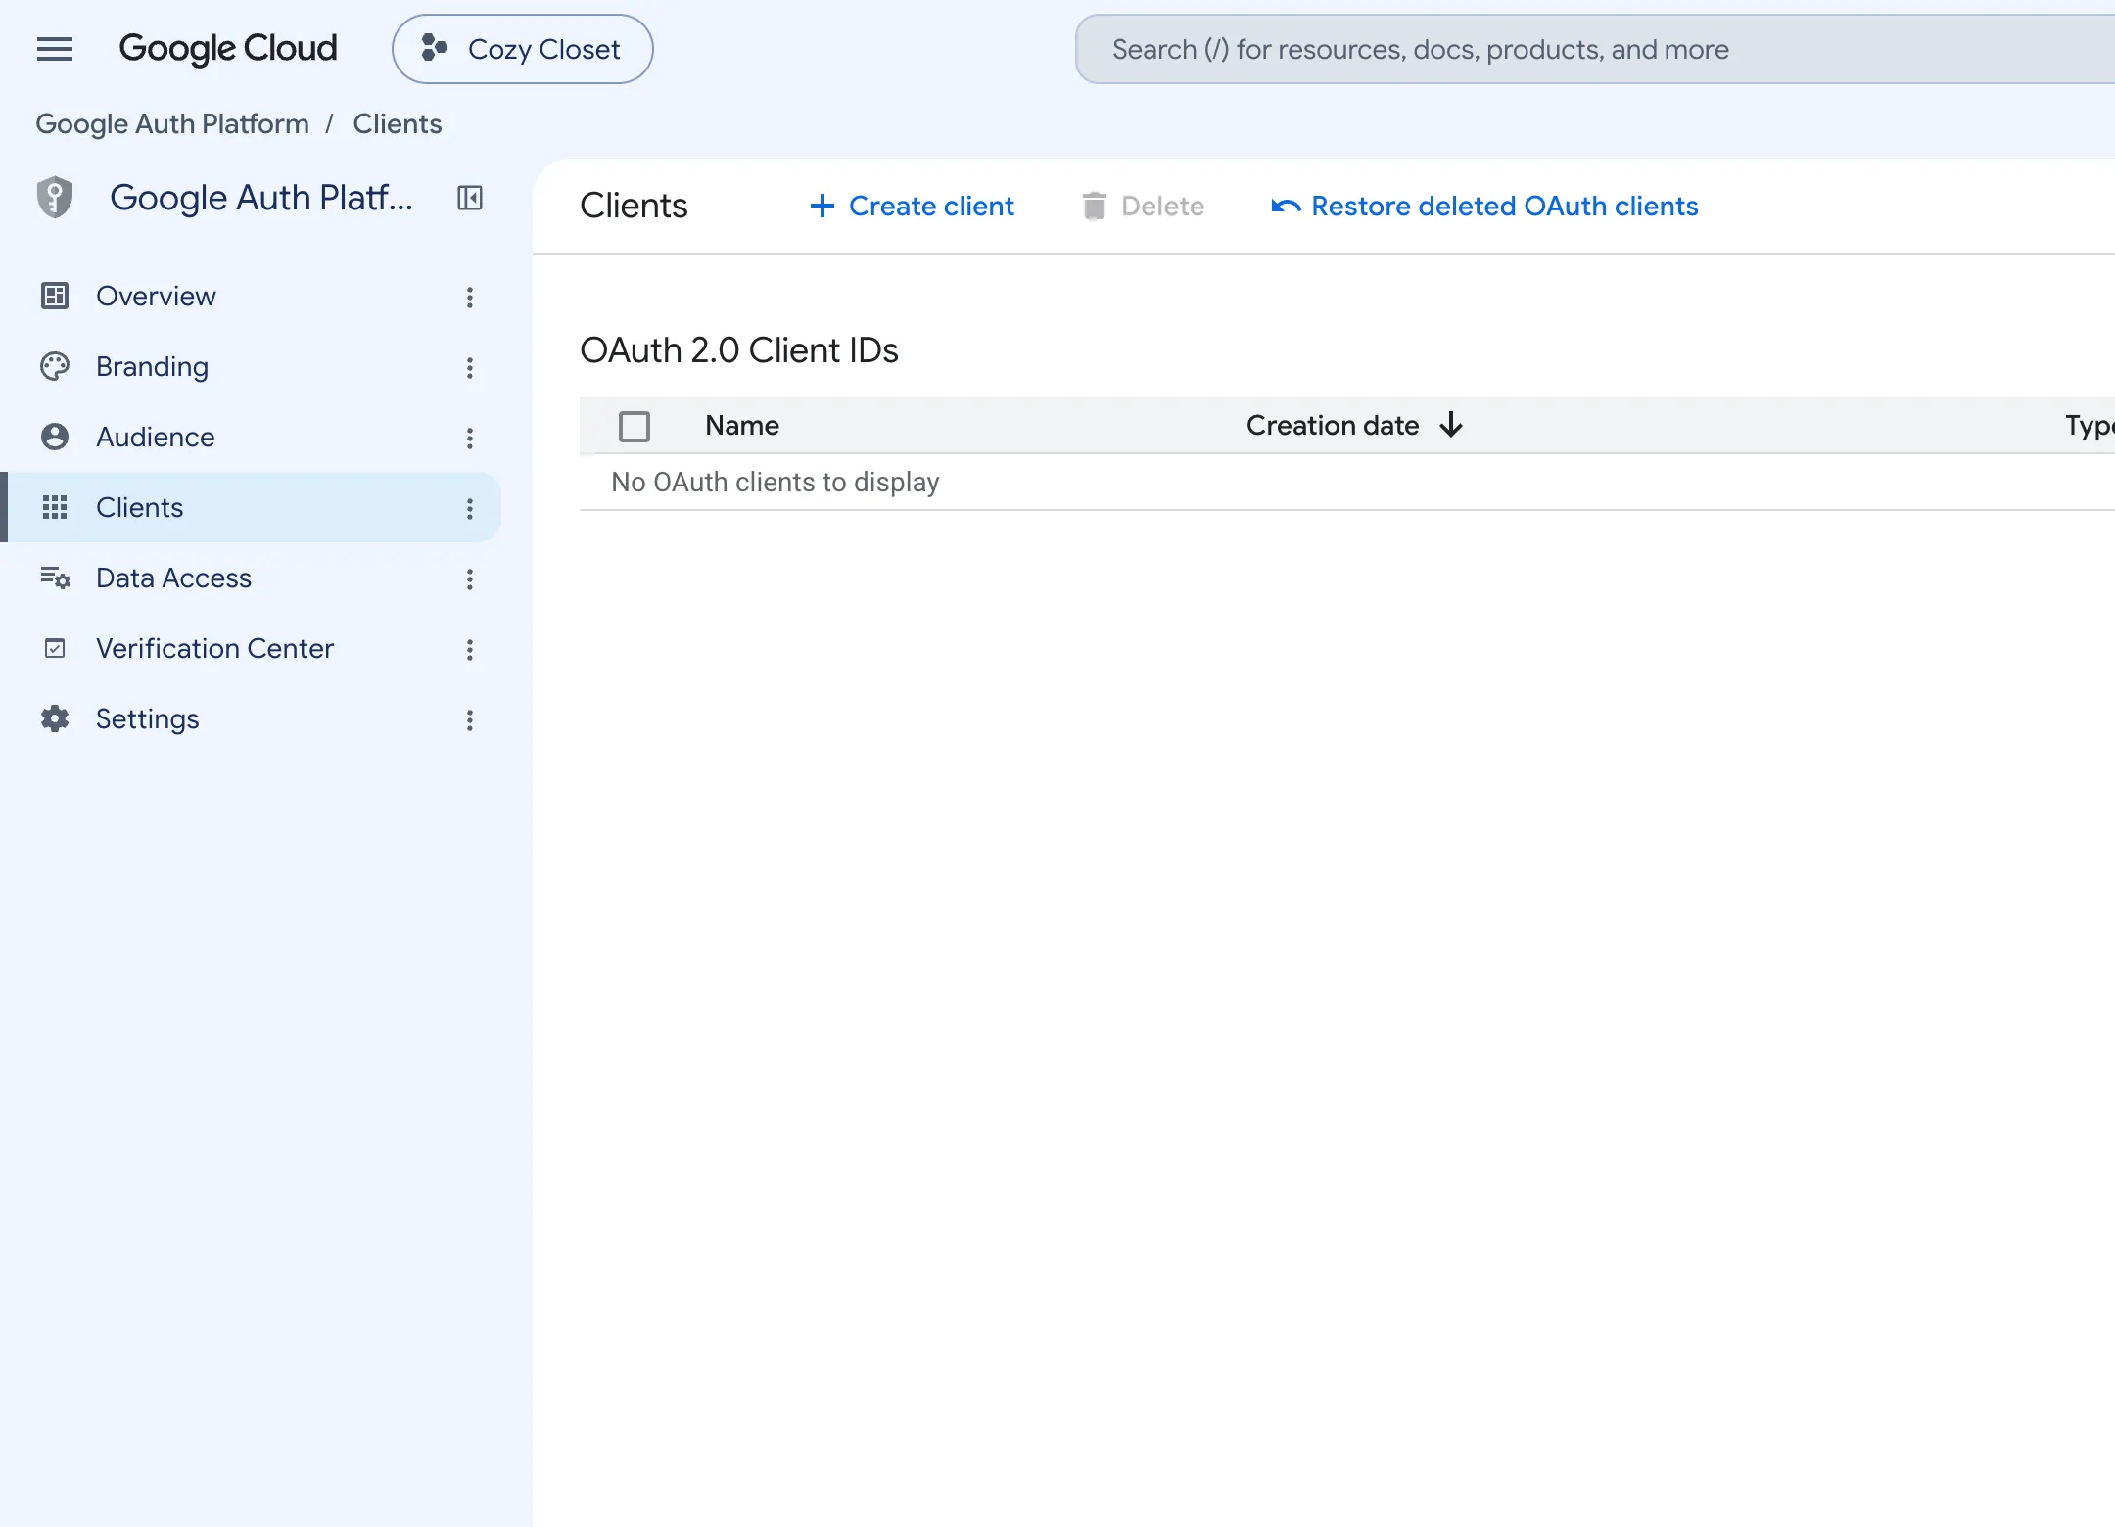Focus the resource search field
This screenshot has width=2115, height=1527.
point(1596,49)
